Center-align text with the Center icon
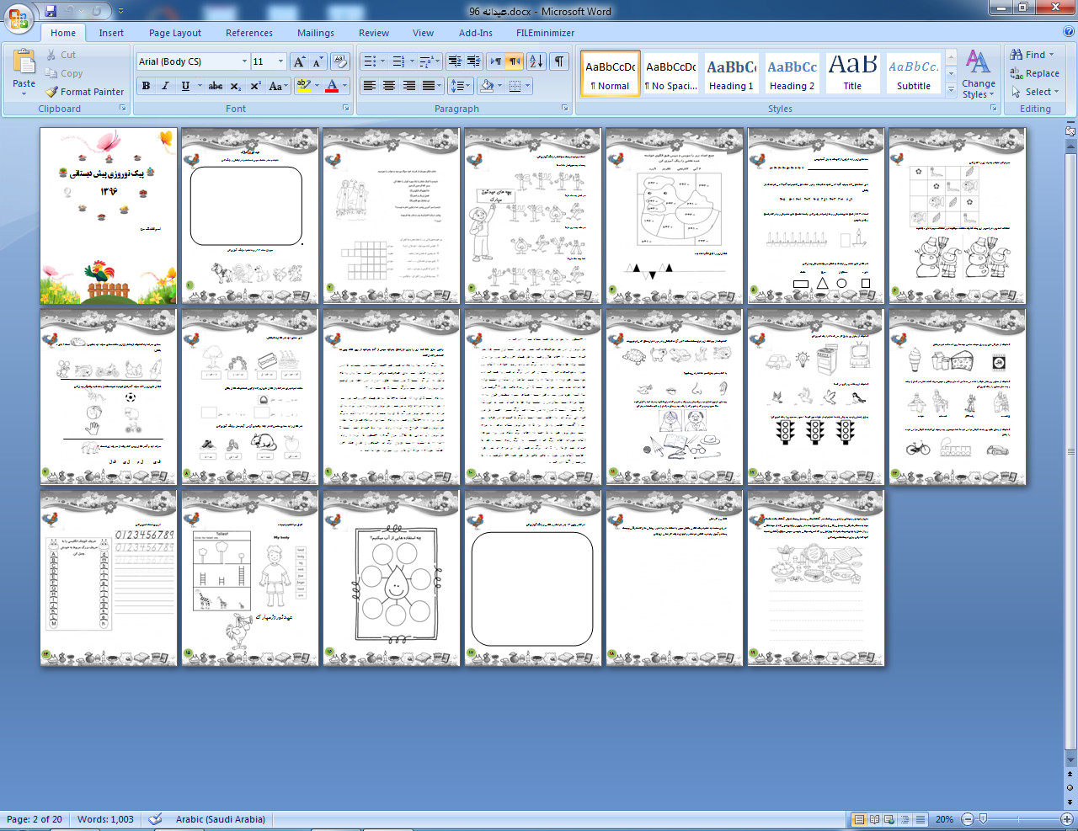 tap(389, 86)
